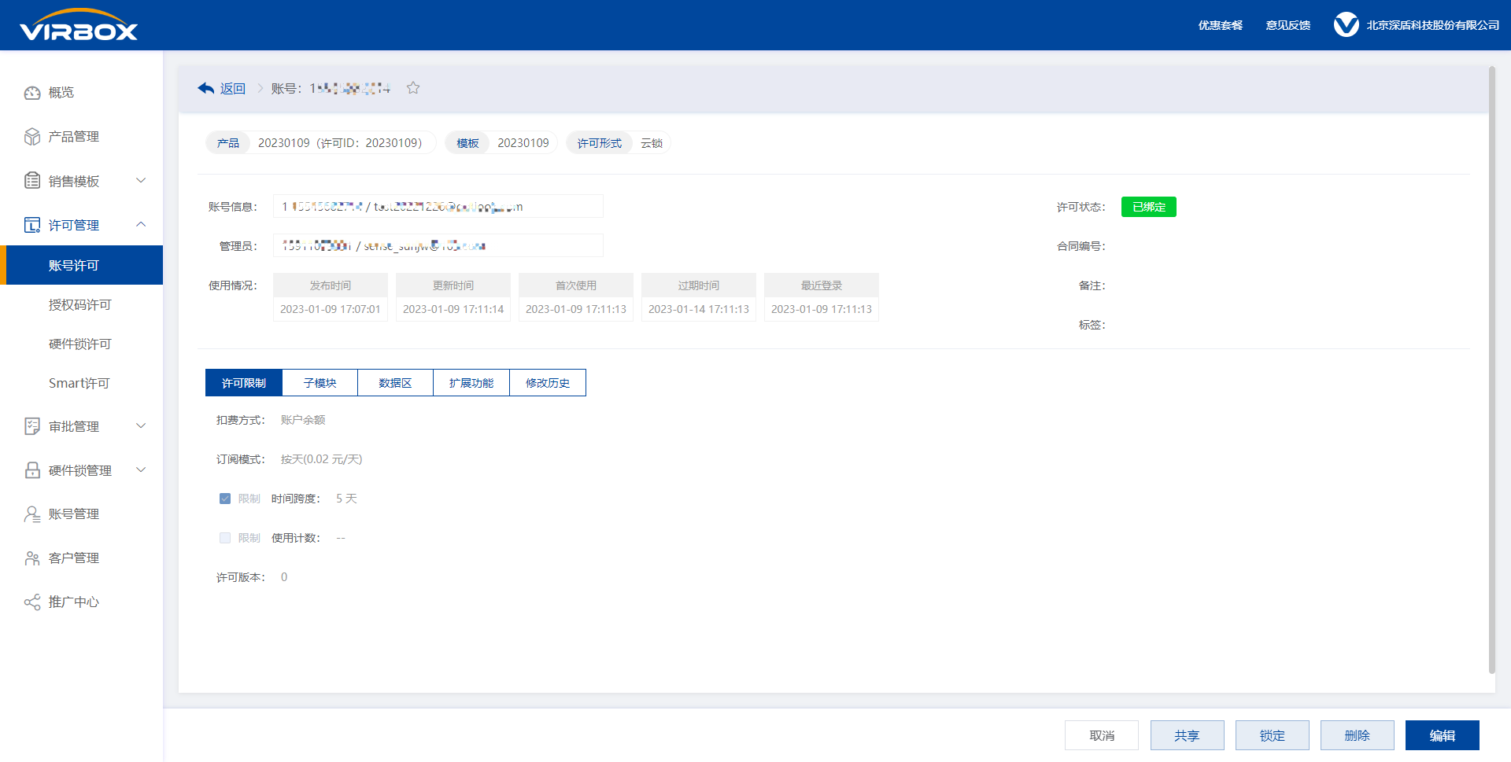This screenshot has height=762, width=1511.
Task: Click the 产品 tag label
Action: coord(228,143)
